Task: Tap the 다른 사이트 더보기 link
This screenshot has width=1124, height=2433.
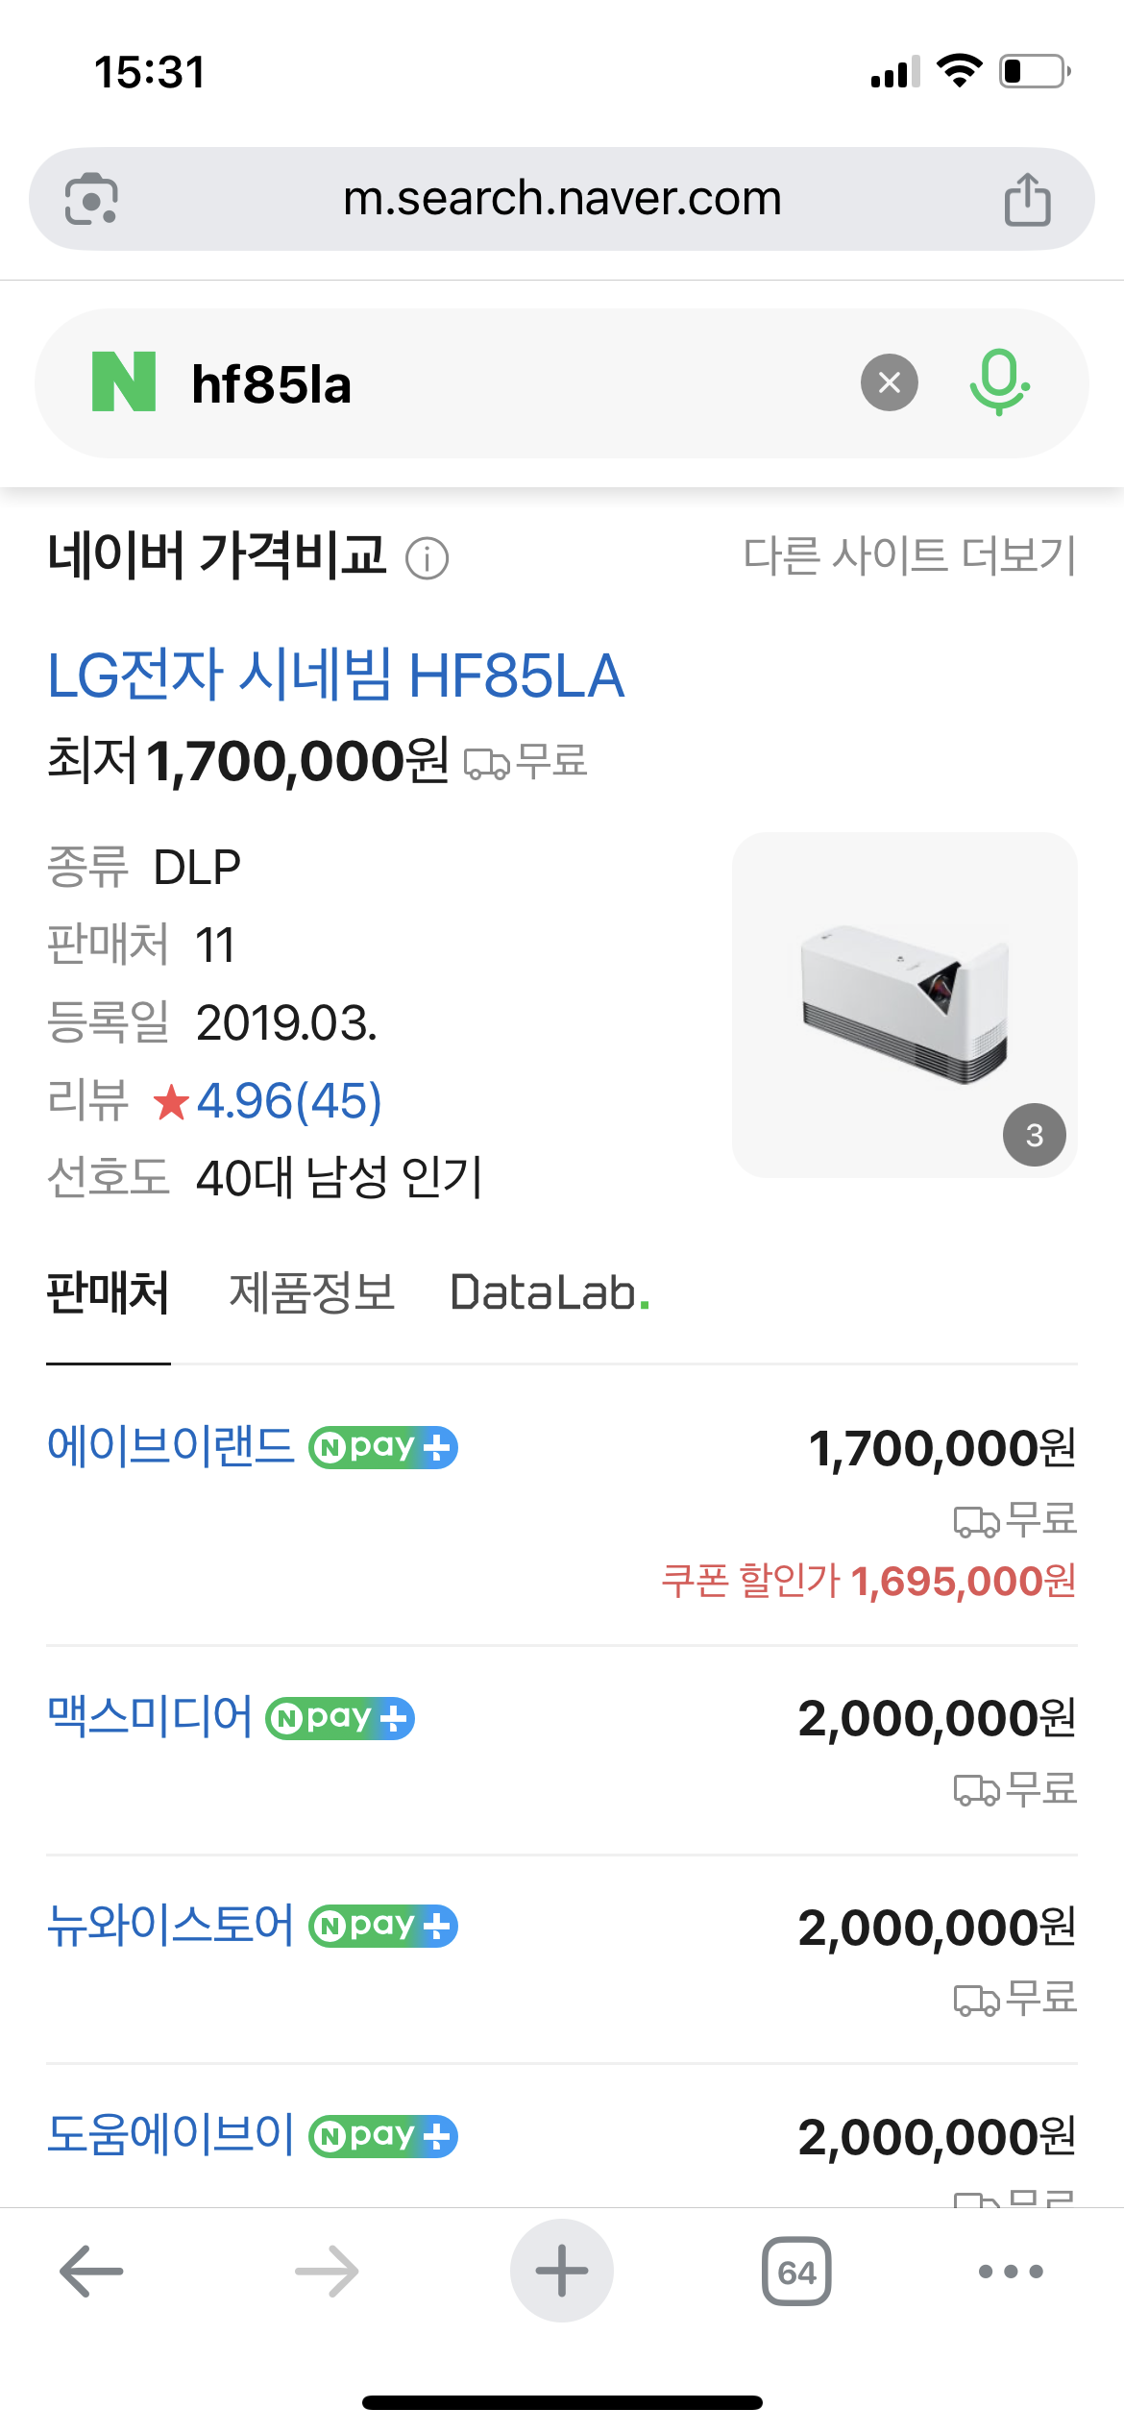Action: click(909, 555)
